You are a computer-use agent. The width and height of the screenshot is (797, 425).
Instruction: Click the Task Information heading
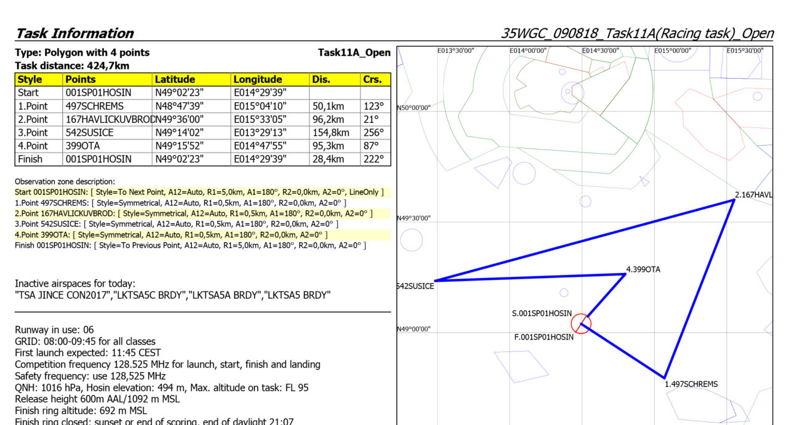74,33
